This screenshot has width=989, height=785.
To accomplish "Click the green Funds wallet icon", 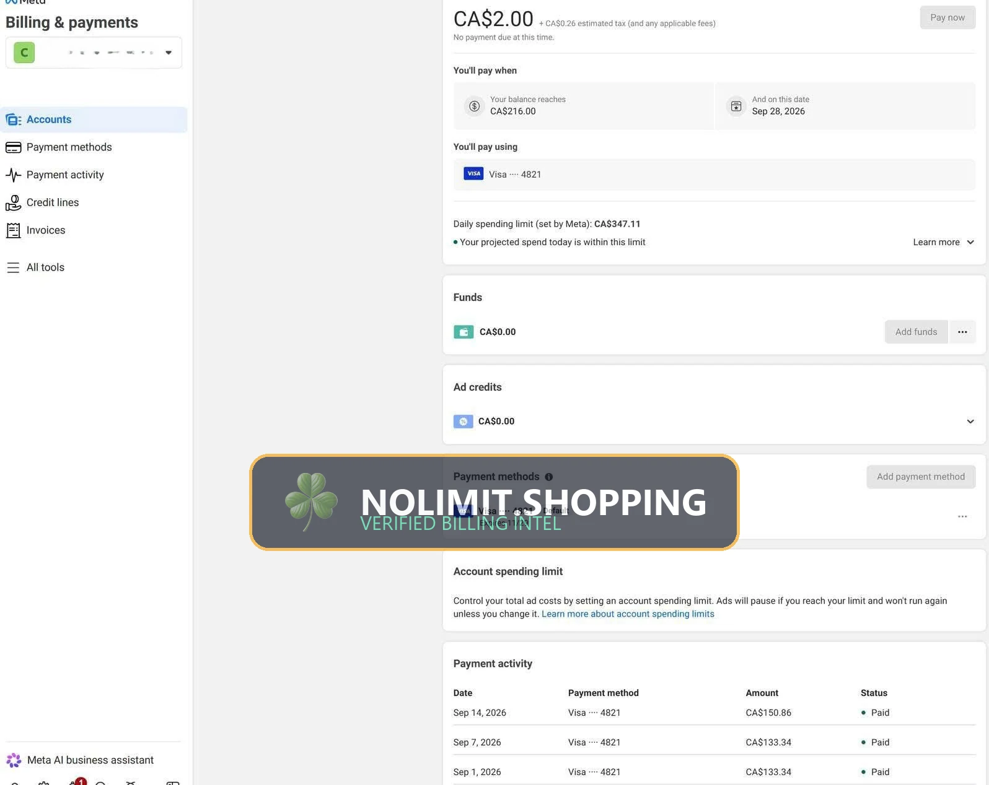I will click(464, 332).
